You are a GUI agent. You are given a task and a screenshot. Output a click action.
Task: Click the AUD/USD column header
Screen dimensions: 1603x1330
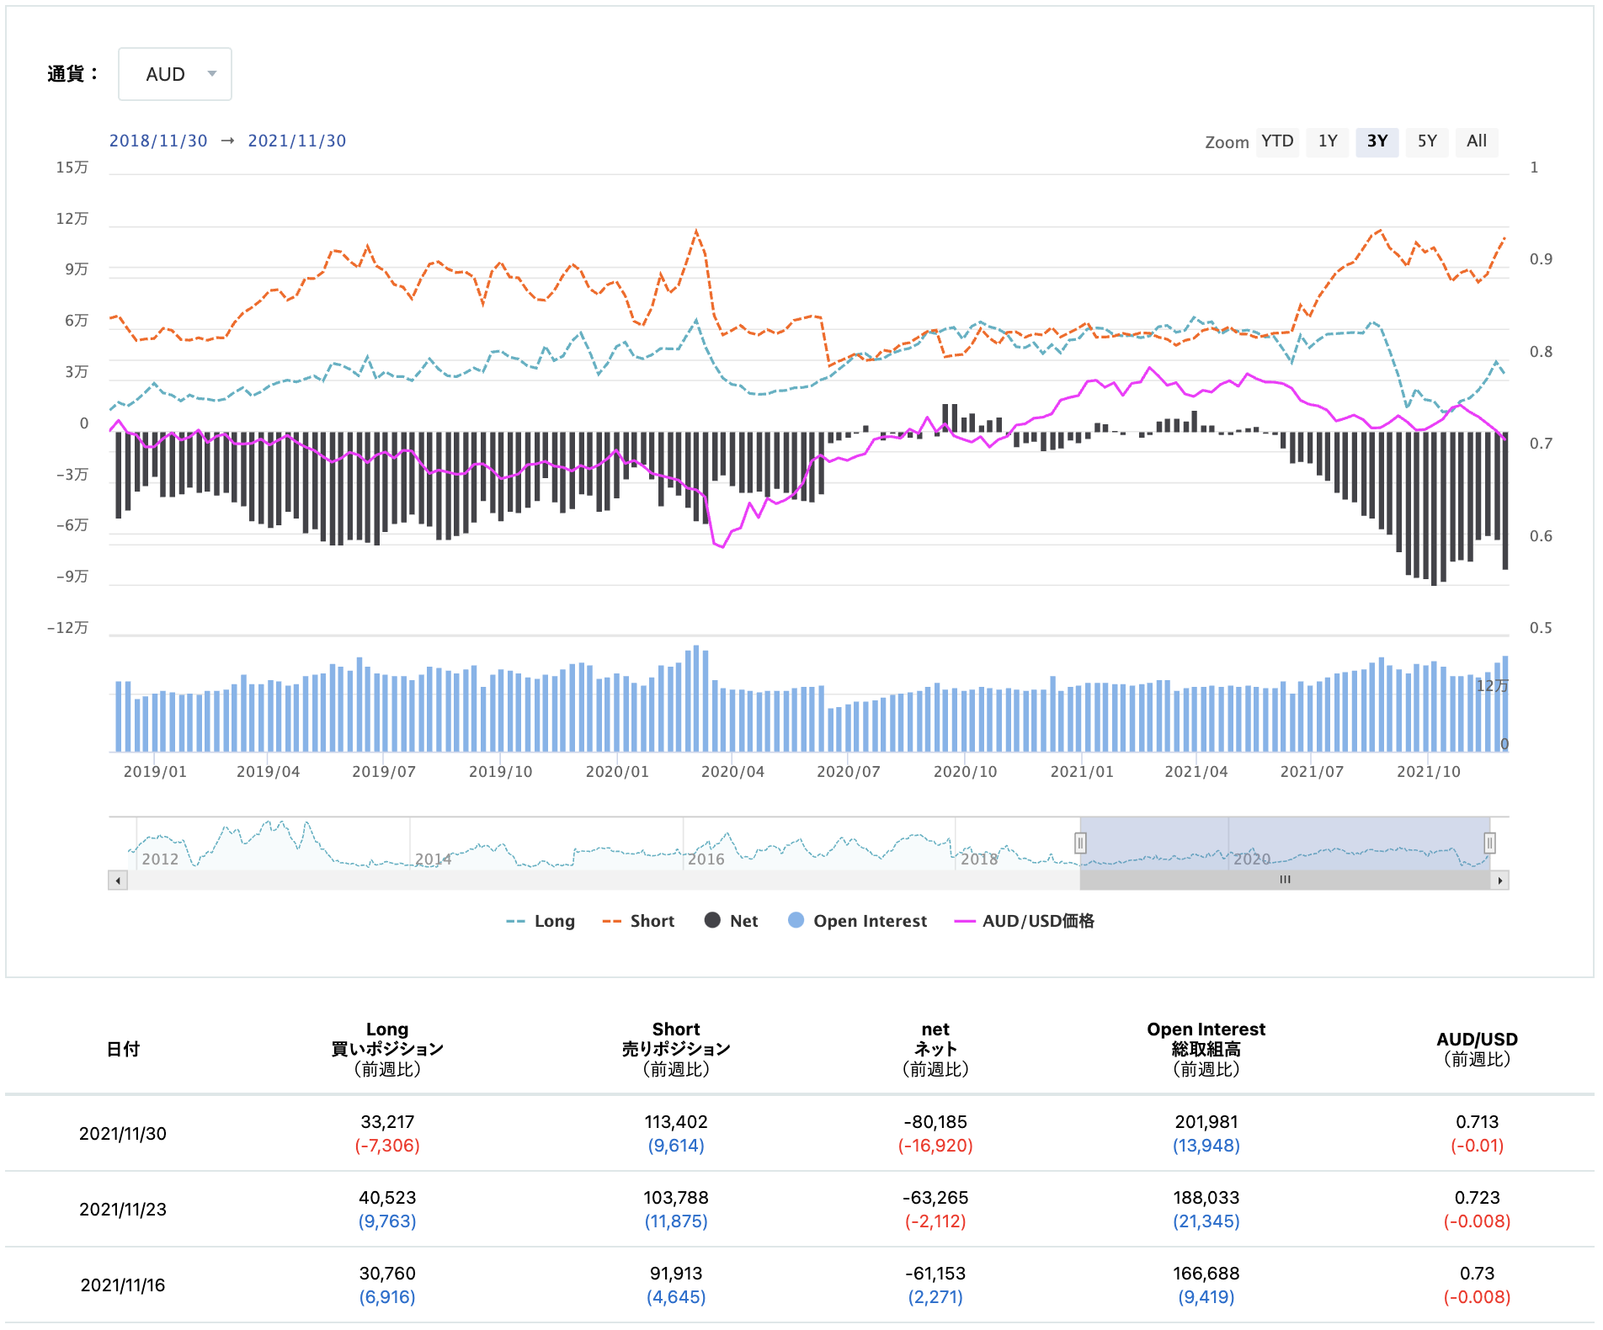[x=1478, y=1049]
